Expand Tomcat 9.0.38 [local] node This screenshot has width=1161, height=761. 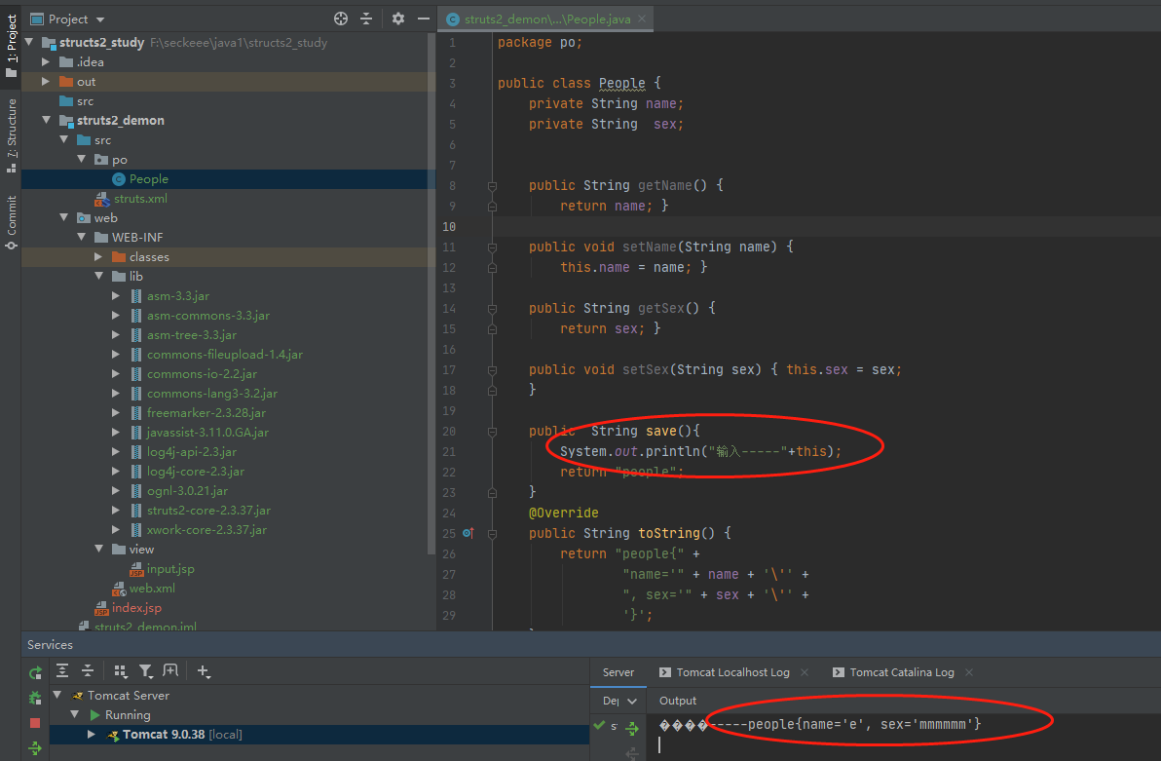click(92, 734)
